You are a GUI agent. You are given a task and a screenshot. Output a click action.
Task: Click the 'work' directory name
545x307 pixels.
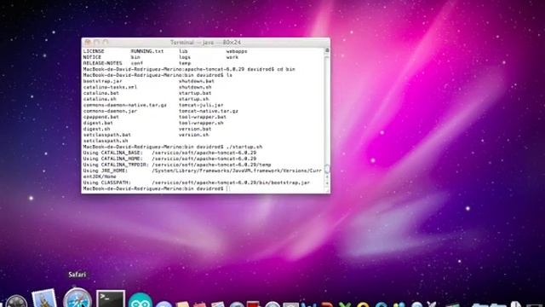click(x=232, y=57)
